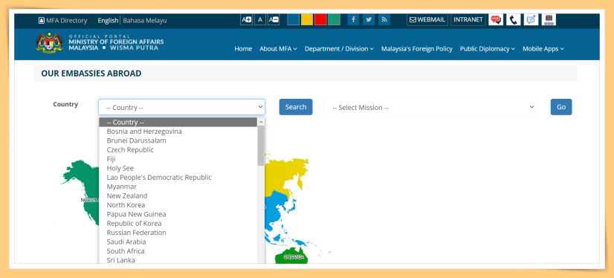Open the RSS feed icon
Image resolution: width=614 pixels, height=278 pixels.
[x=384, y=19]
